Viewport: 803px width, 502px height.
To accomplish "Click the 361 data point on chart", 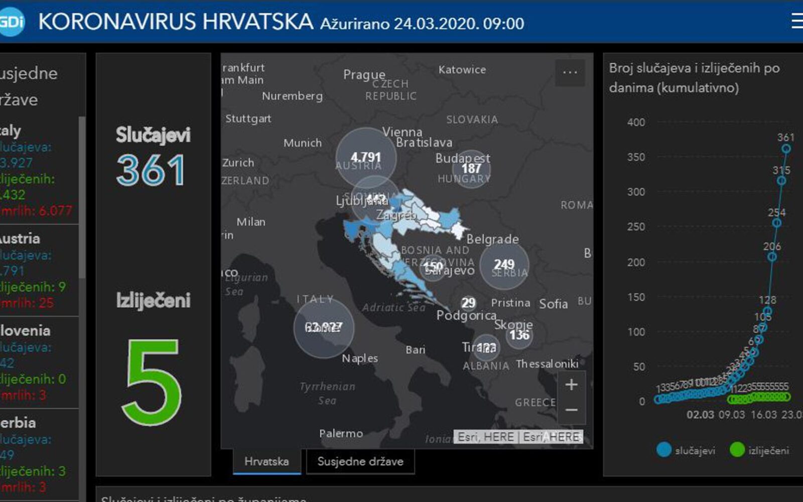I will (786, 149).
